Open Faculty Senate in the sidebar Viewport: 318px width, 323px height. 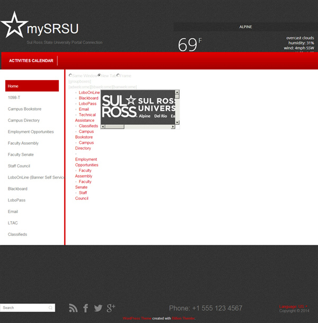pyautogui.click(x=21, y=155)
